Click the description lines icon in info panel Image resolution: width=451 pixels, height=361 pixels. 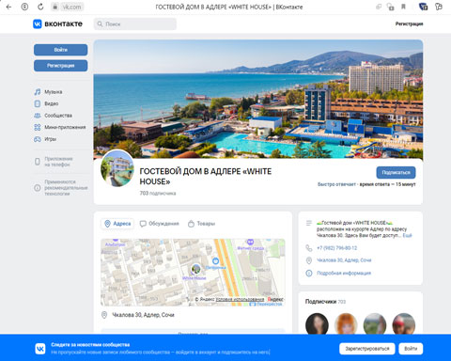click(309, 223)
